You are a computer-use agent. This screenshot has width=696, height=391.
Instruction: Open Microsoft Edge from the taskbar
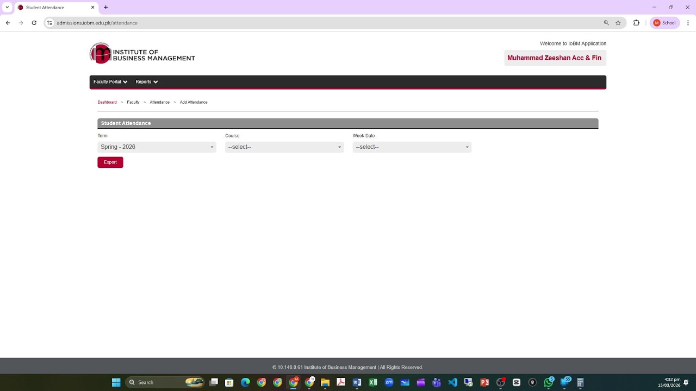pyautogui.click(x=245, y=382)
